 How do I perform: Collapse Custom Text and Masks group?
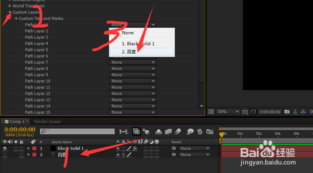(16, 18)
